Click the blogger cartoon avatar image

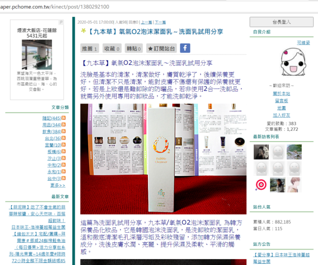tap(293, 61)
